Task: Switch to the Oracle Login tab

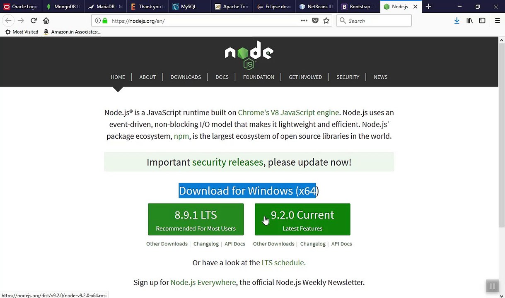Action: pyautogui.click(x=21, y=7)
